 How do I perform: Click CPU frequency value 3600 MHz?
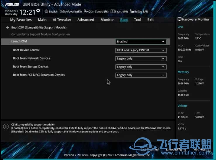click(x=183, y=38)
